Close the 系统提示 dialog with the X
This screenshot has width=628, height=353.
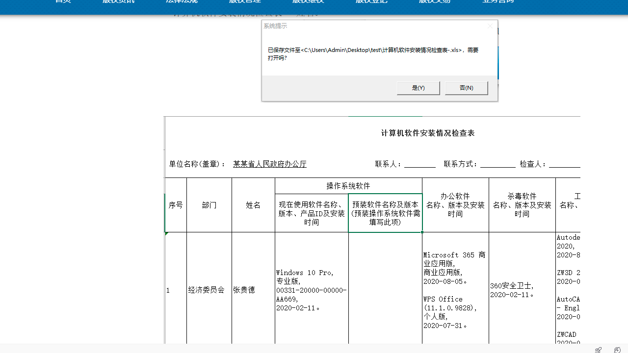(490, 26)
